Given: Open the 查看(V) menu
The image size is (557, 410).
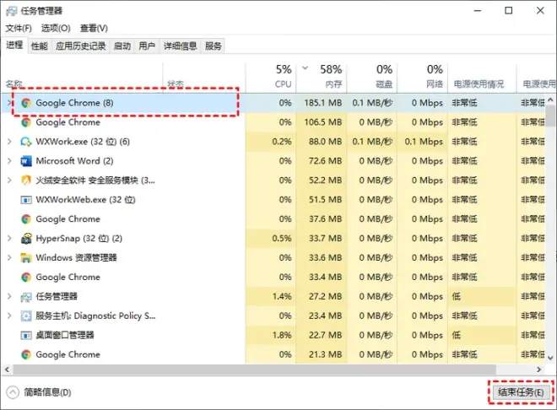Looking at the screenshot, I should (94, 28).
